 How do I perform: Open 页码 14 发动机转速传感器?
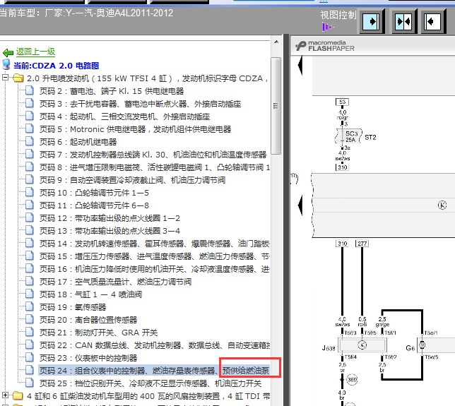[x=155, y=244]
